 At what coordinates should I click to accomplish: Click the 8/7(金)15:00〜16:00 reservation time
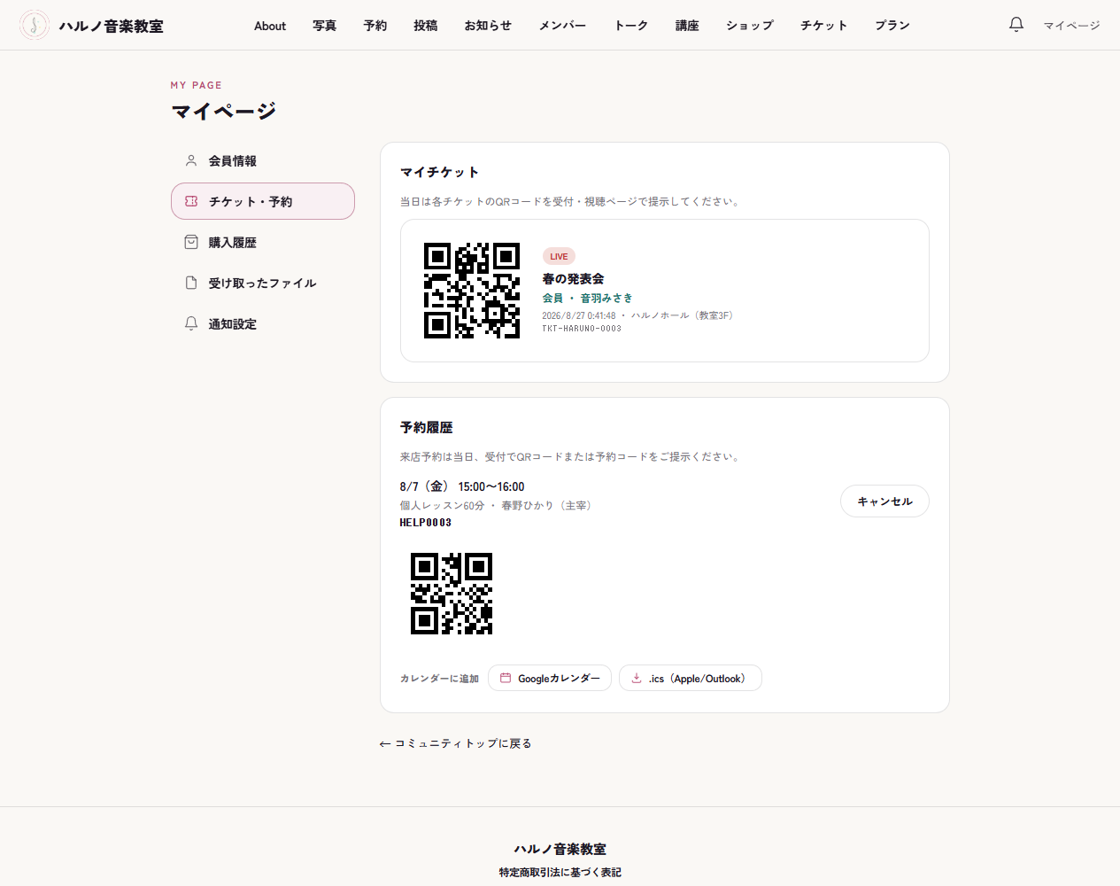click(x=462, y=486)
